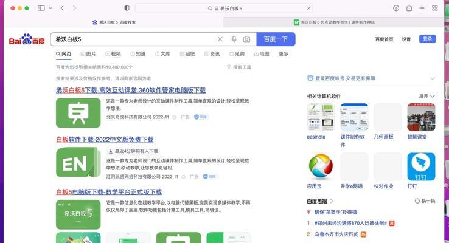This screenshot has height=243, width=449.
Task: Open 应用宝 app icon
Action: 321,166
